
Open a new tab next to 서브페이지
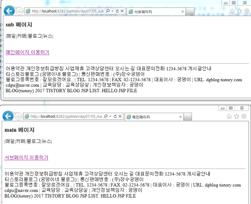(x=190, y=12)
